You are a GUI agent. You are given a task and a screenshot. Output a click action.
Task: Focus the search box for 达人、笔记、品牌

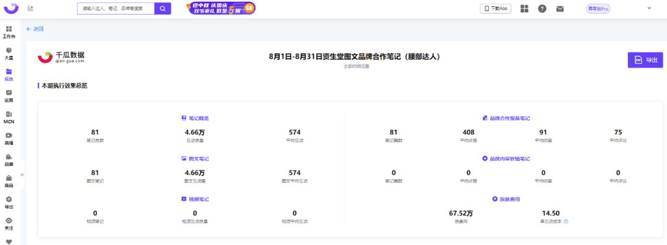click(115, 9)
